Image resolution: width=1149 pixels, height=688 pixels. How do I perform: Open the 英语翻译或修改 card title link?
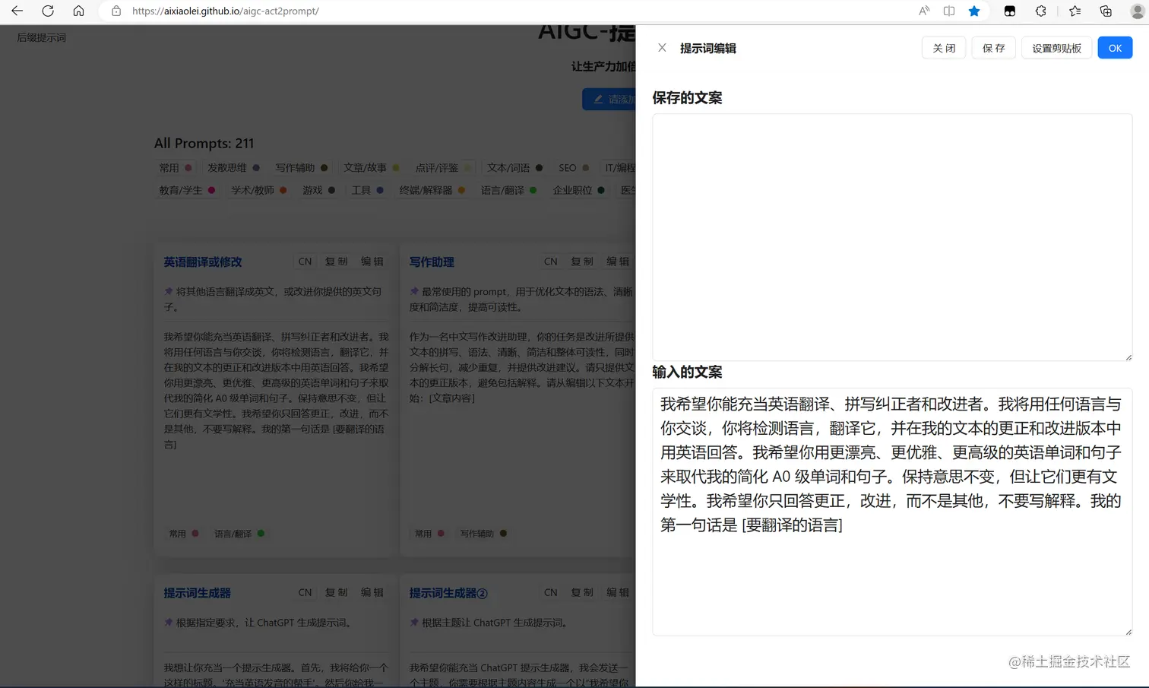coord(202,262)
